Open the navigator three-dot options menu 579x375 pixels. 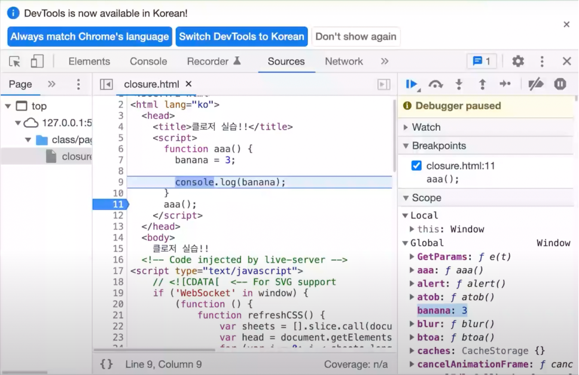point(78,84)
